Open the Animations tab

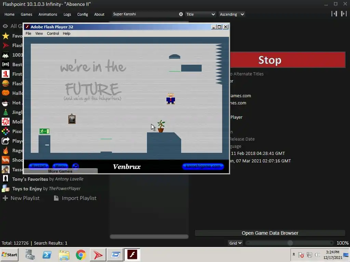48,14
